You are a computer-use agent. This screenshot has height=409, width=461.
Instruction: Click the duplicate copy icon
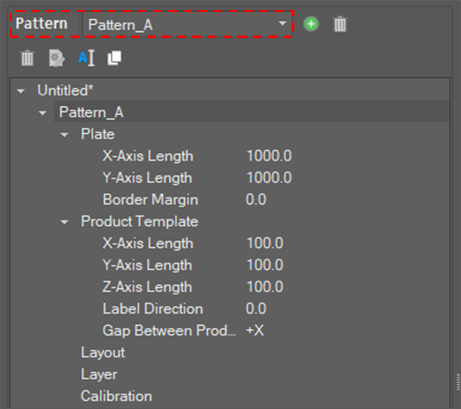point(114,58)
